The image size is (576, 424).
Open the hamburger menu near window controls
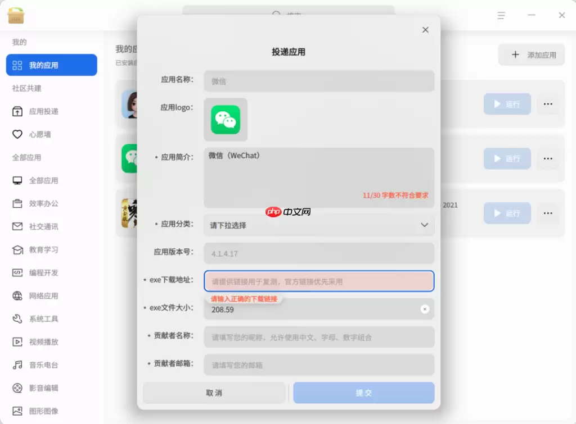501,15
